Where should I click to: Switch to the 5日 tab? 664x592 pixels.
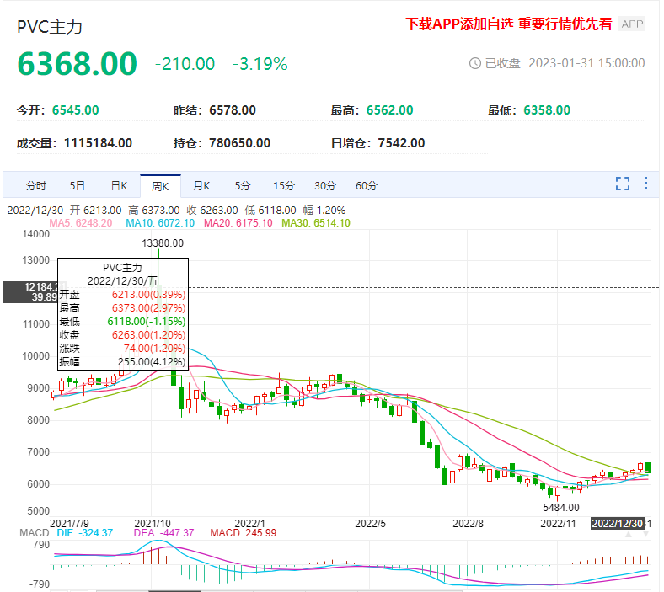pos(77,186)
